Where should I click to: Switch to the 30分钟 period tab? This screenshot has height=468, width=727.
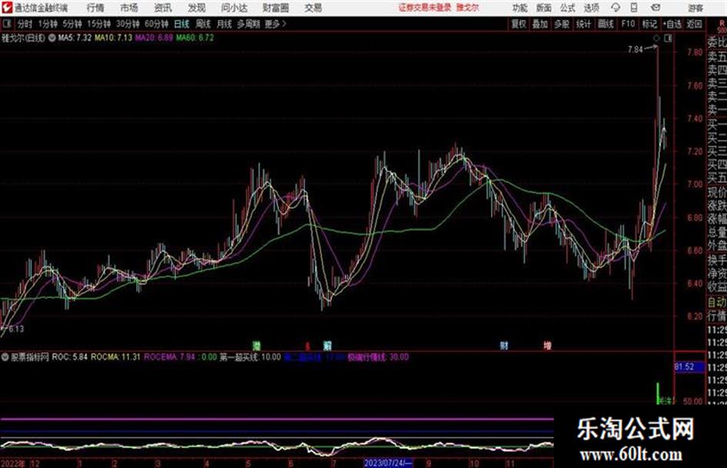pyautogui.click(x=128, y=24)
